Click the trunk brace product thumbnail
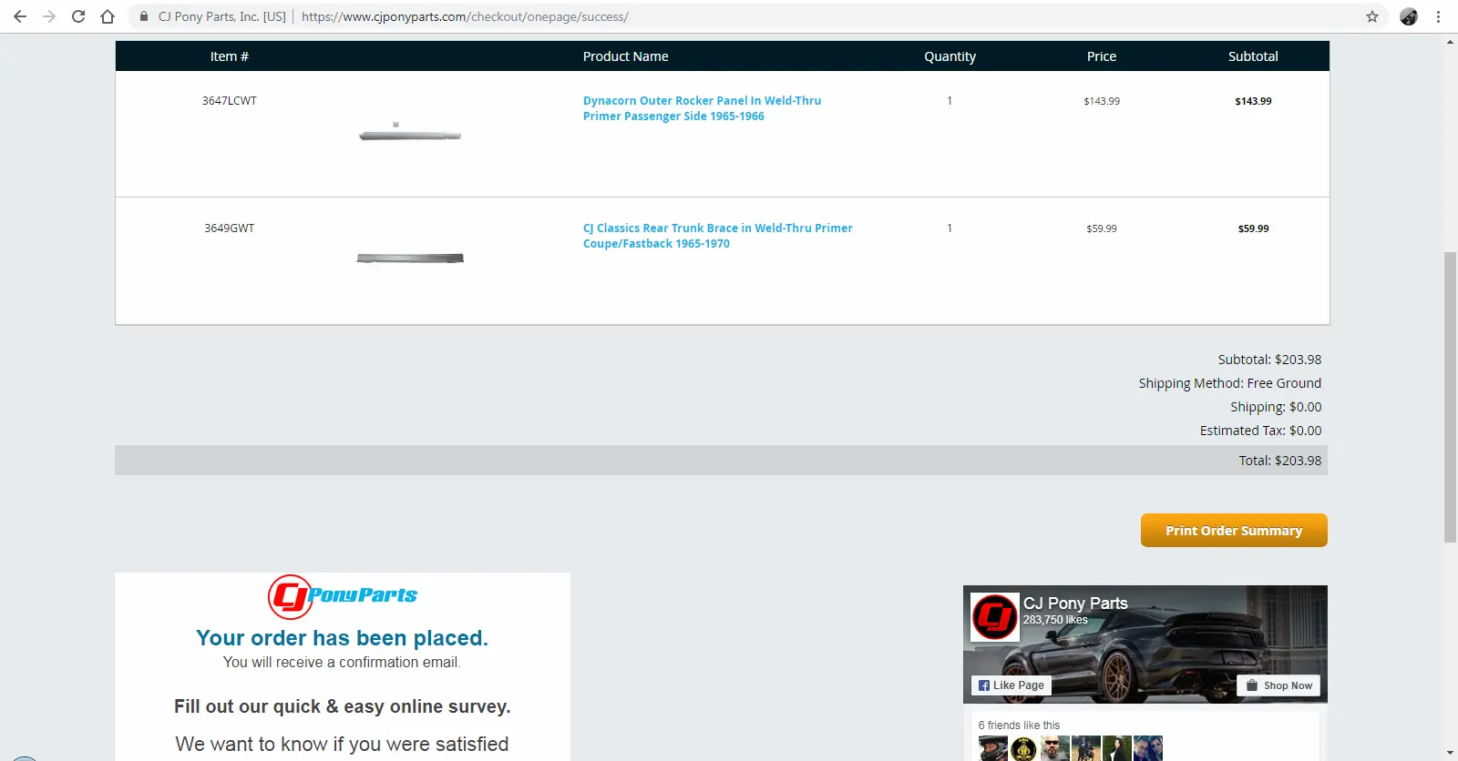Screen dimensions: 1458x761 (410, 259)
